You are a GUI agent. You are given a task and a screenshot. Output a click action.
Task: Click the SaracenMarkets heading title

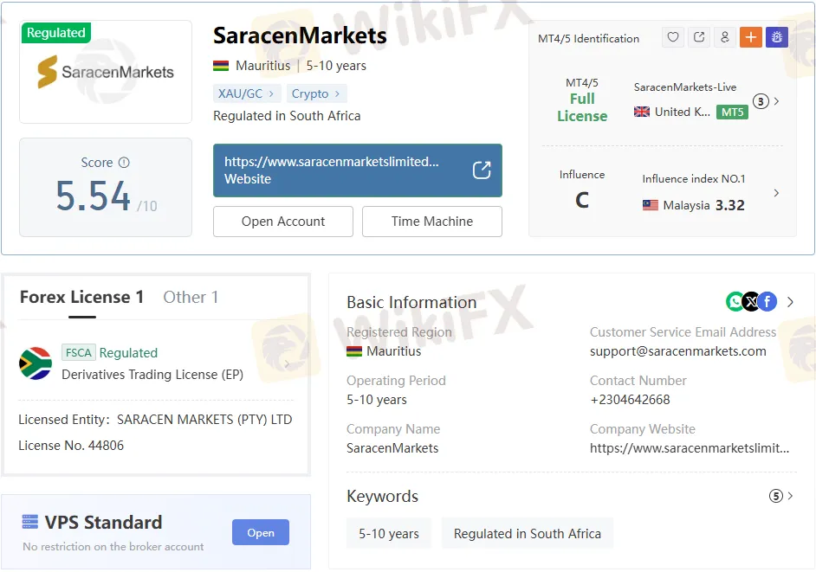[x=300, y=35]
